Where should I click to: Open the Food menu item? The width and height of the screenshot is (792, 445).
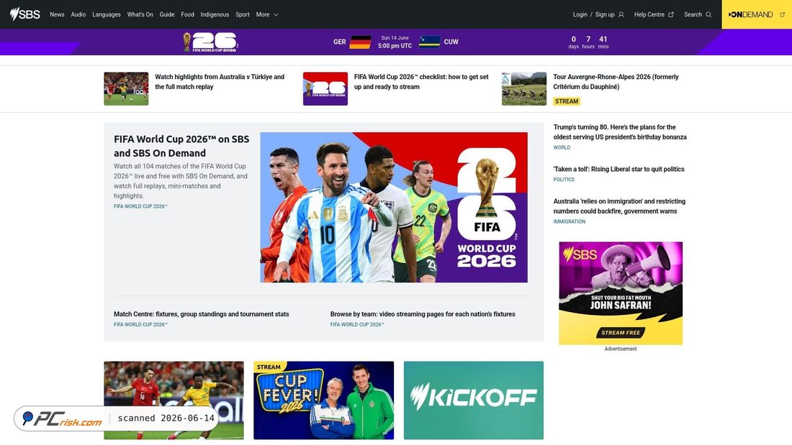click(x=187, y=14)
